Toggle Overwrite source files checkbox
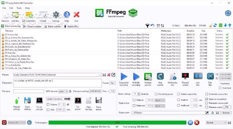Viewport: 233px width, 129px height. point(207,94)
